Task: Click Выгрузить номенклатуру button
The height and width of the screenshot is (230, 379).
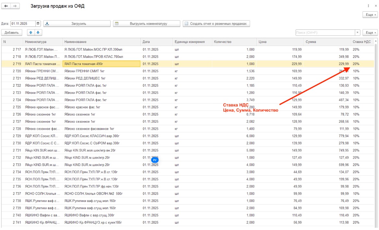Action: (147, 24)
